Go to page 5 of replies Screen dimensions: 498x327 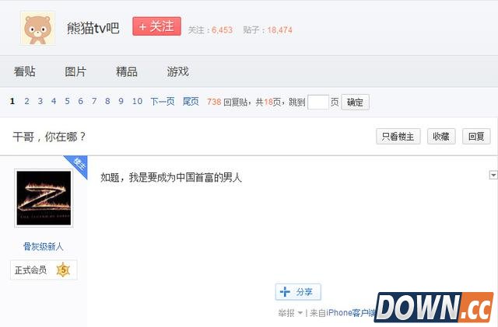(x=68, y=101)
